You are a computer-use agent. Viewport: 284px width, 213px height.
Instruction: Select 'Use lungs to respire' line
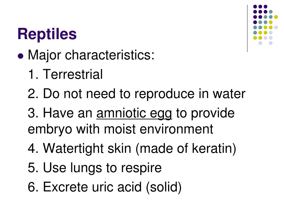[95, 168]
